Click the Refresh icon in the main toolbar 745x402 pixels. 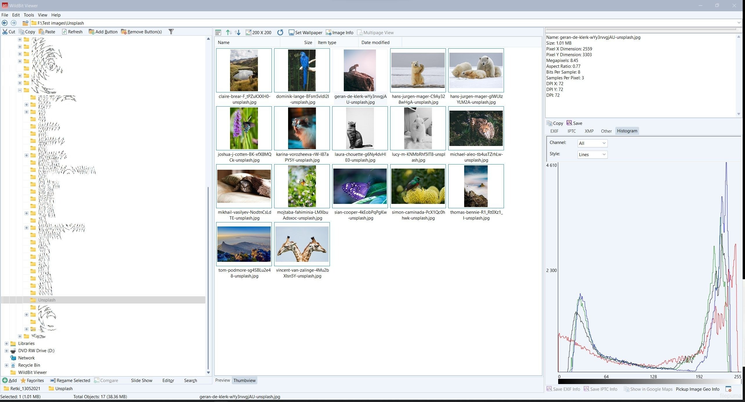pos(65,32)
